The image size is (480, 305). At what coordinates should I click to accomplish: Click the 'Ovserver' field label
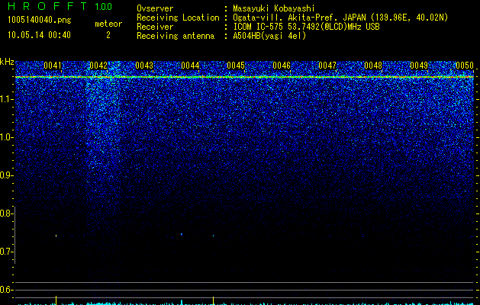[155, 8]
